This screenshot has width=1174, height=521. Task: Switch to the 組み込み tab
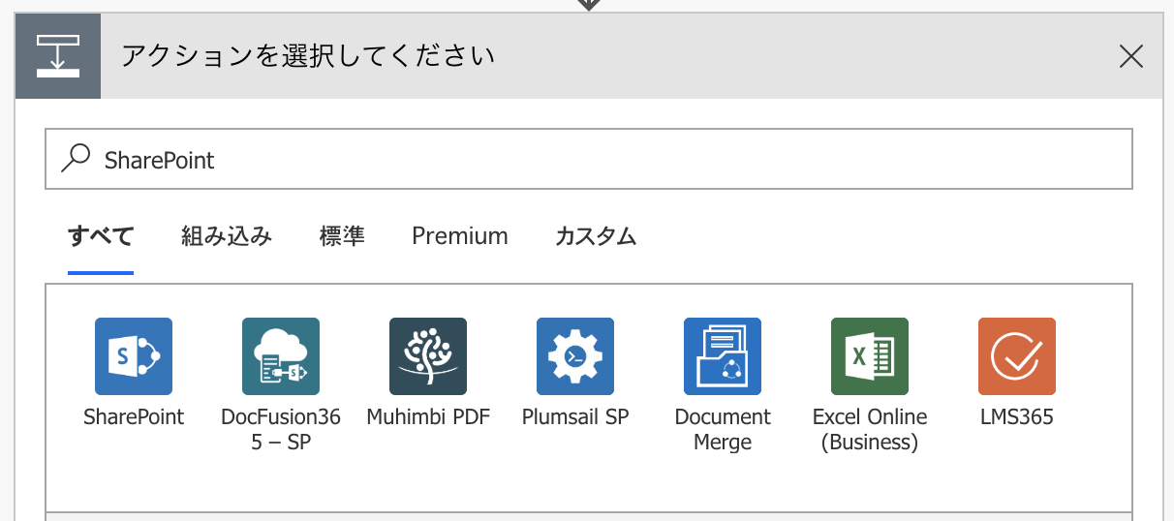coord(227,235)
